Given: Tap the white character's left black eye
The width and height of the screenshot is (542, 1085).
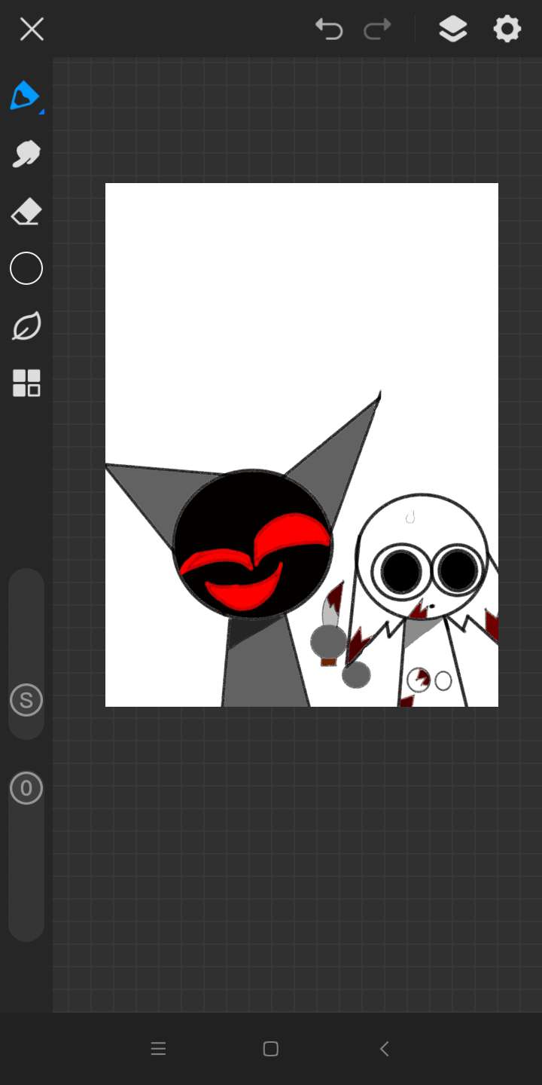Looking at the screenshot, I should click(x=402, y=571).
